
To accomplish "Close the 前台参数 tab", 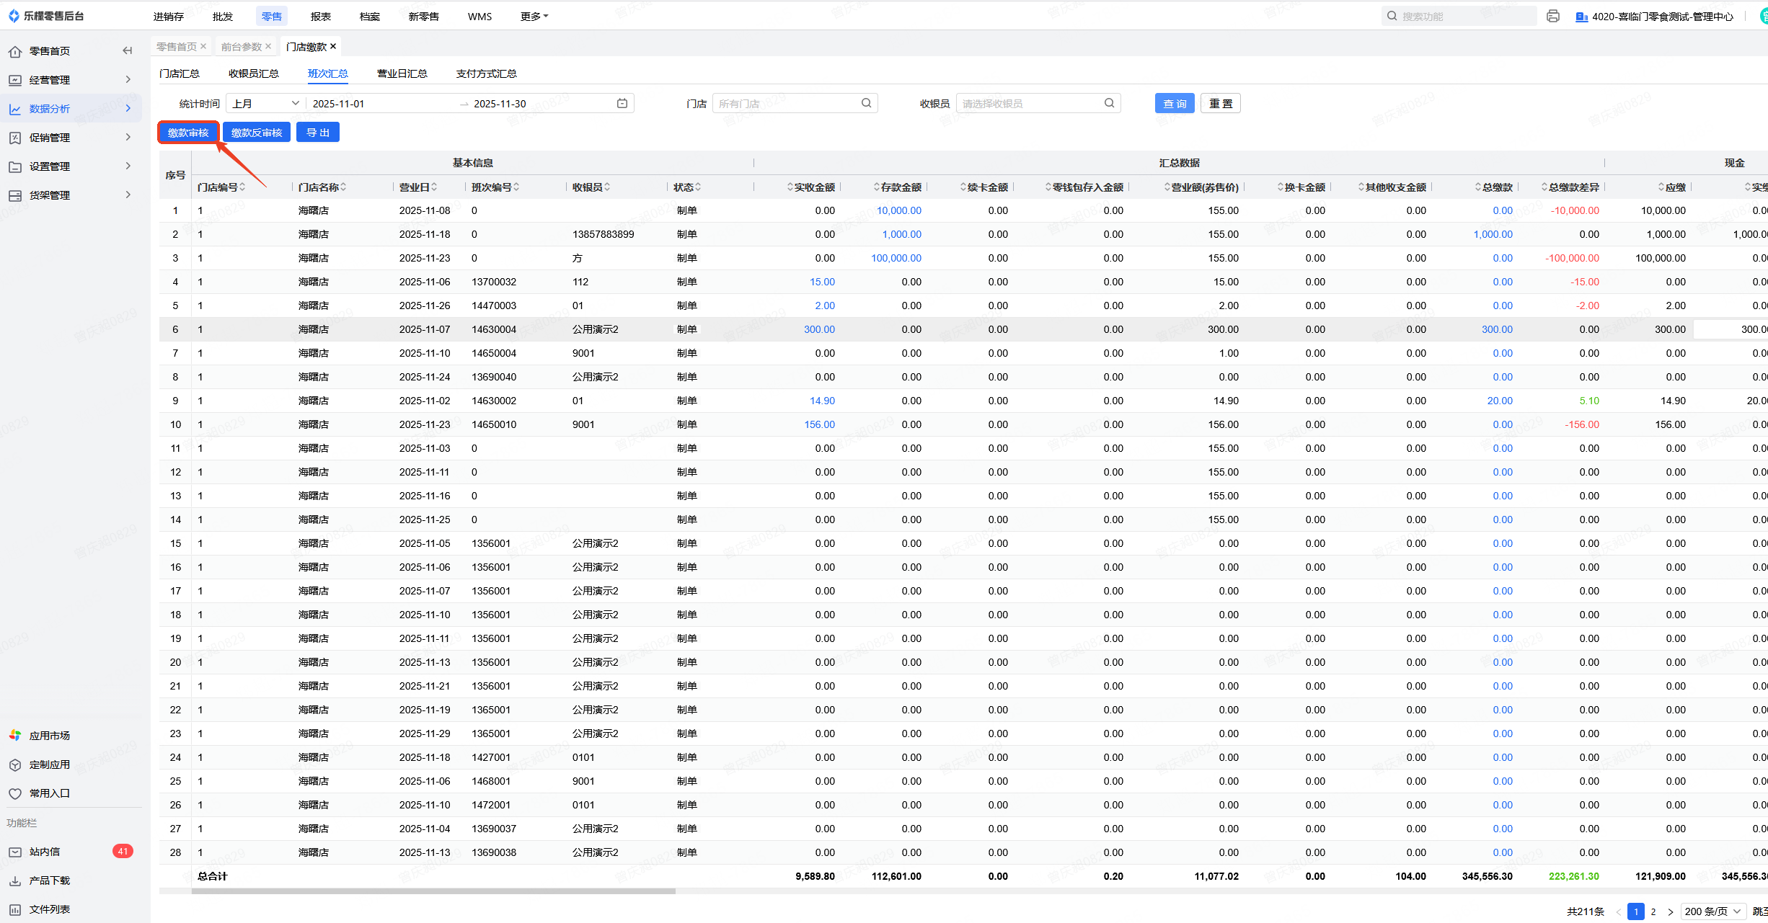I will 268,46.
